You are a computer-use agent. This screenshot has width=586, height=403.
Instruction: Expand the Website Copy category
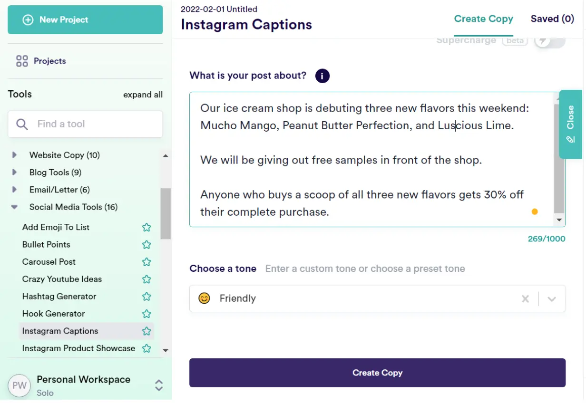click(14, 155)
